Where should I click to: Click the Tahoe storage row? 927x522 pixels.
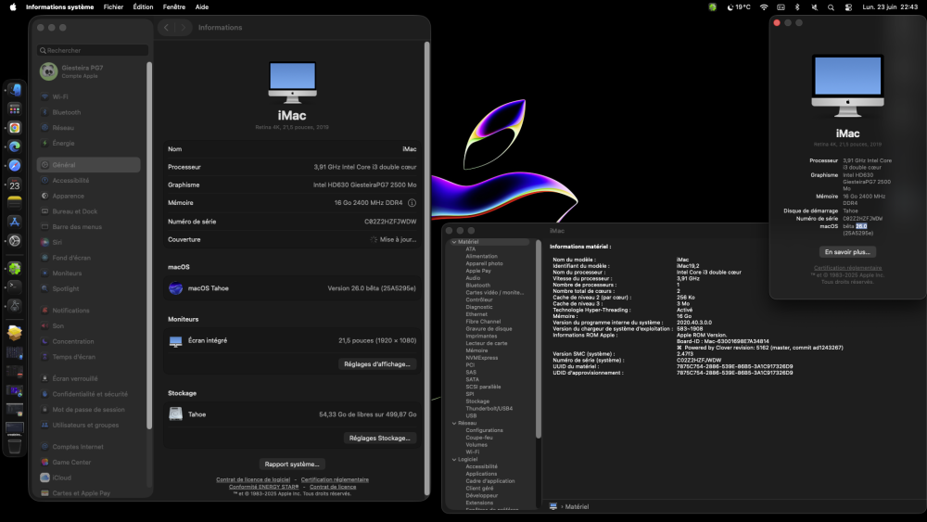tap(292, 414)
